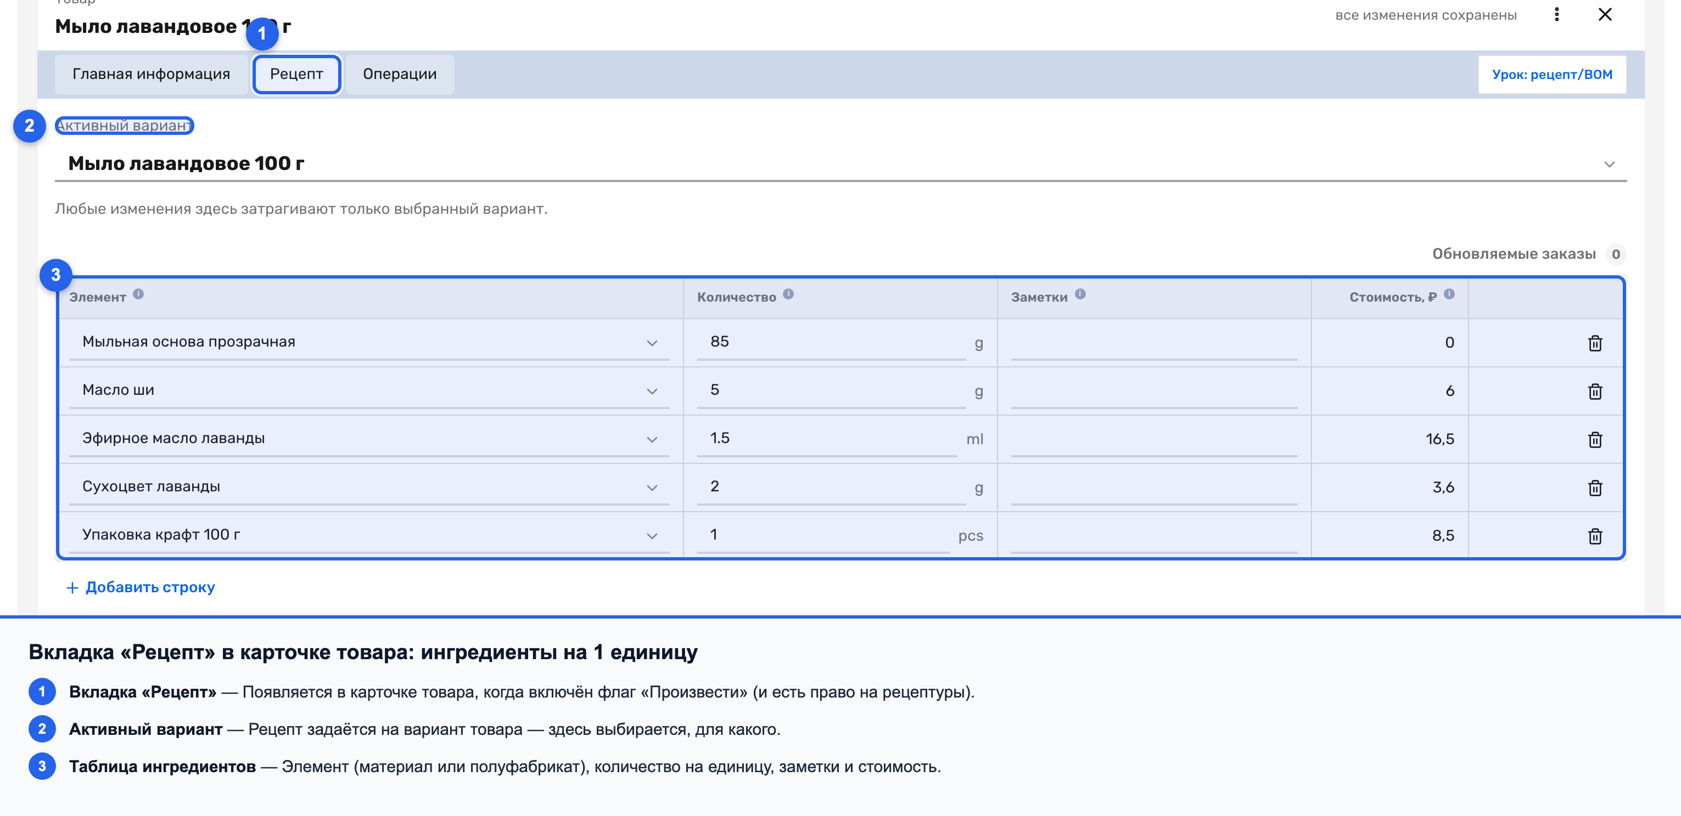Edit quantity 1.5 for lavender essential oil
Image resolution: width=1681 pixels, height=816 pixels.
coord(826,439)
